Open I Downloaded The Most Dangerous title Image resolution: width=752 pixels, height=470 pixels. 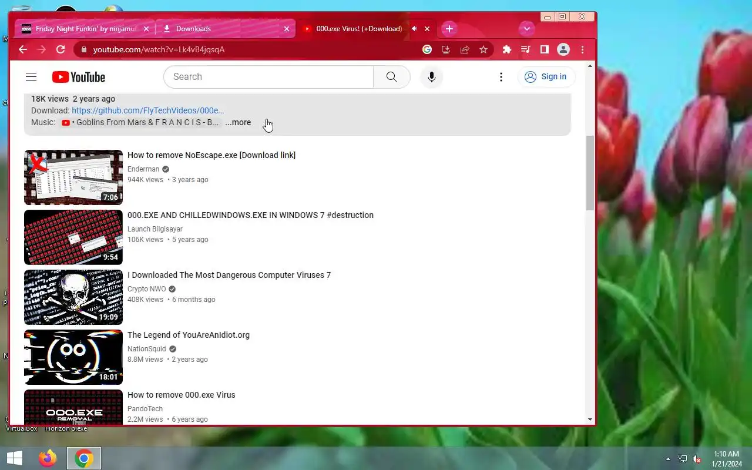[229, 275]
